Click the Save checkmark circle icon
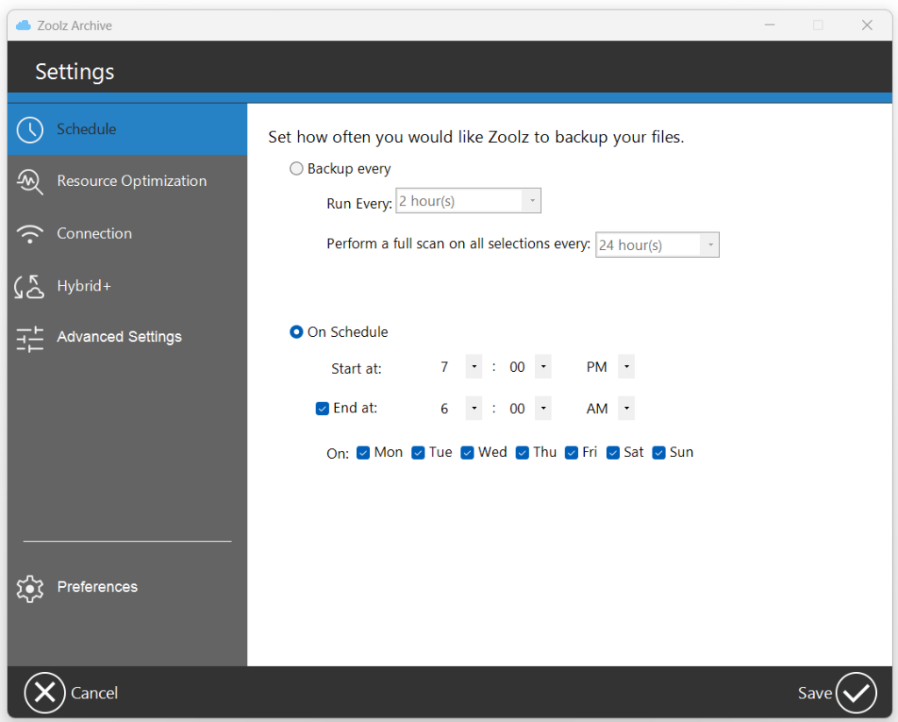Viewport: 898px width, 722px height. 856,692
